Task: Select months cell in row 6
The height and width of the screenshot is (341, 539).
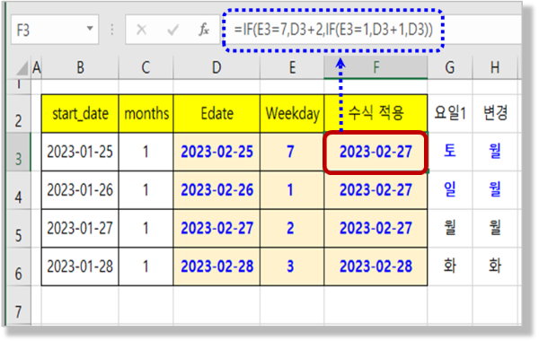Action: click(146, 267)
